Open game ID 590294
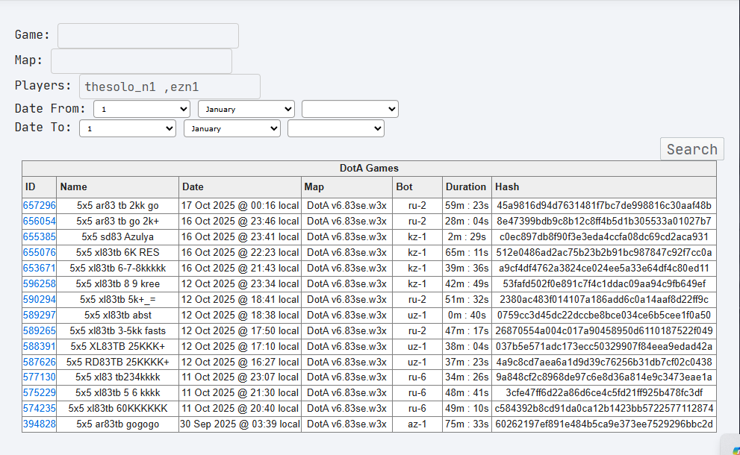740x455 pixels. [39, 299]
